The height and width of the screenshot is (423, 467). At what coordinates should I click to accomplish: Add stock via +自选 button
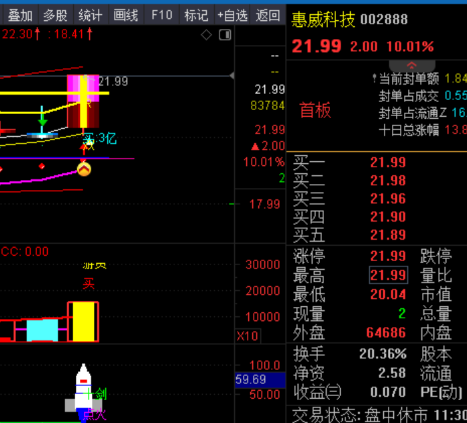[x=232, y=15]
